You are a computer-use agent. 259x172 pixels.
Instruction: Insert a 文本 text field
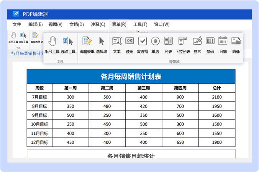click(x=116, y=41)
